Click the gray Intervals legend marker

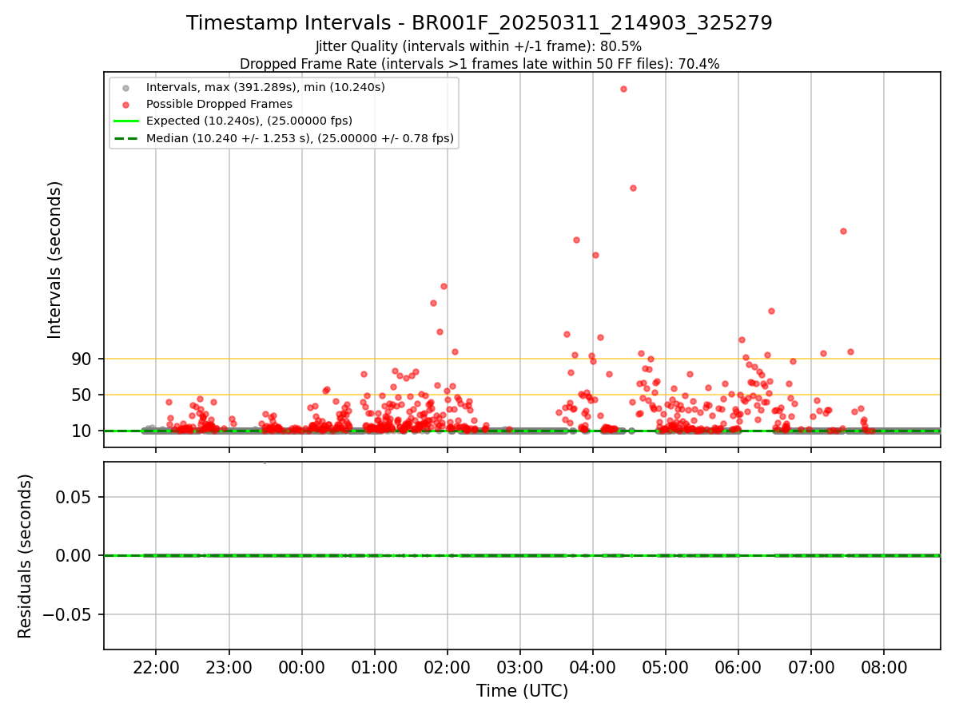point(125,87)
